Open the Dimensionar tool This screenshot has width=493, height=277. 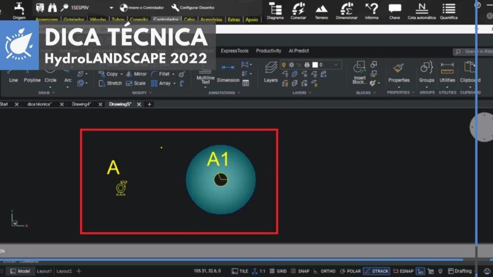346,10
